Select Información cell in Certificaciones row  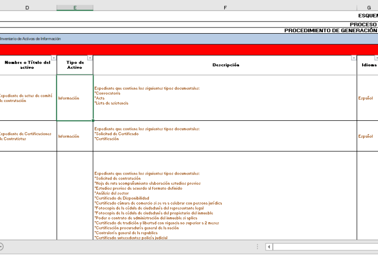75,136
